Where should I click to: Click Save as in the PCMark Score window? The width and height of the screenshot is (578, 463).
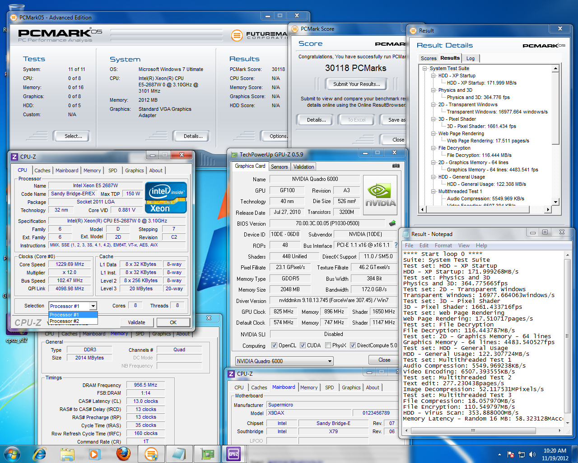click(392, 120)
